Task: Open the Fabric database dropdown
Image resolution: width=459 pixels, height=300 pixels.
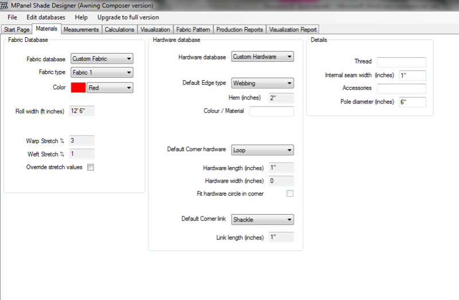Action: [x=102, y=58]
